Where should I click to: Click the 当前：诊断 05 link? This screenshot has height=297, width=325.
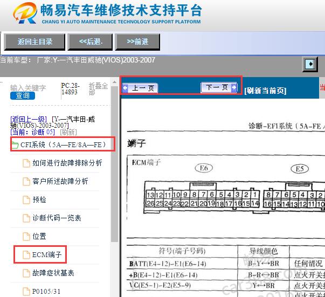coord(32,132)
